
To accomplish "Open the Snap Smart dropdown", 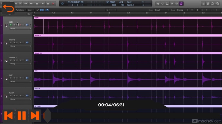I will [x=162, y=10].
